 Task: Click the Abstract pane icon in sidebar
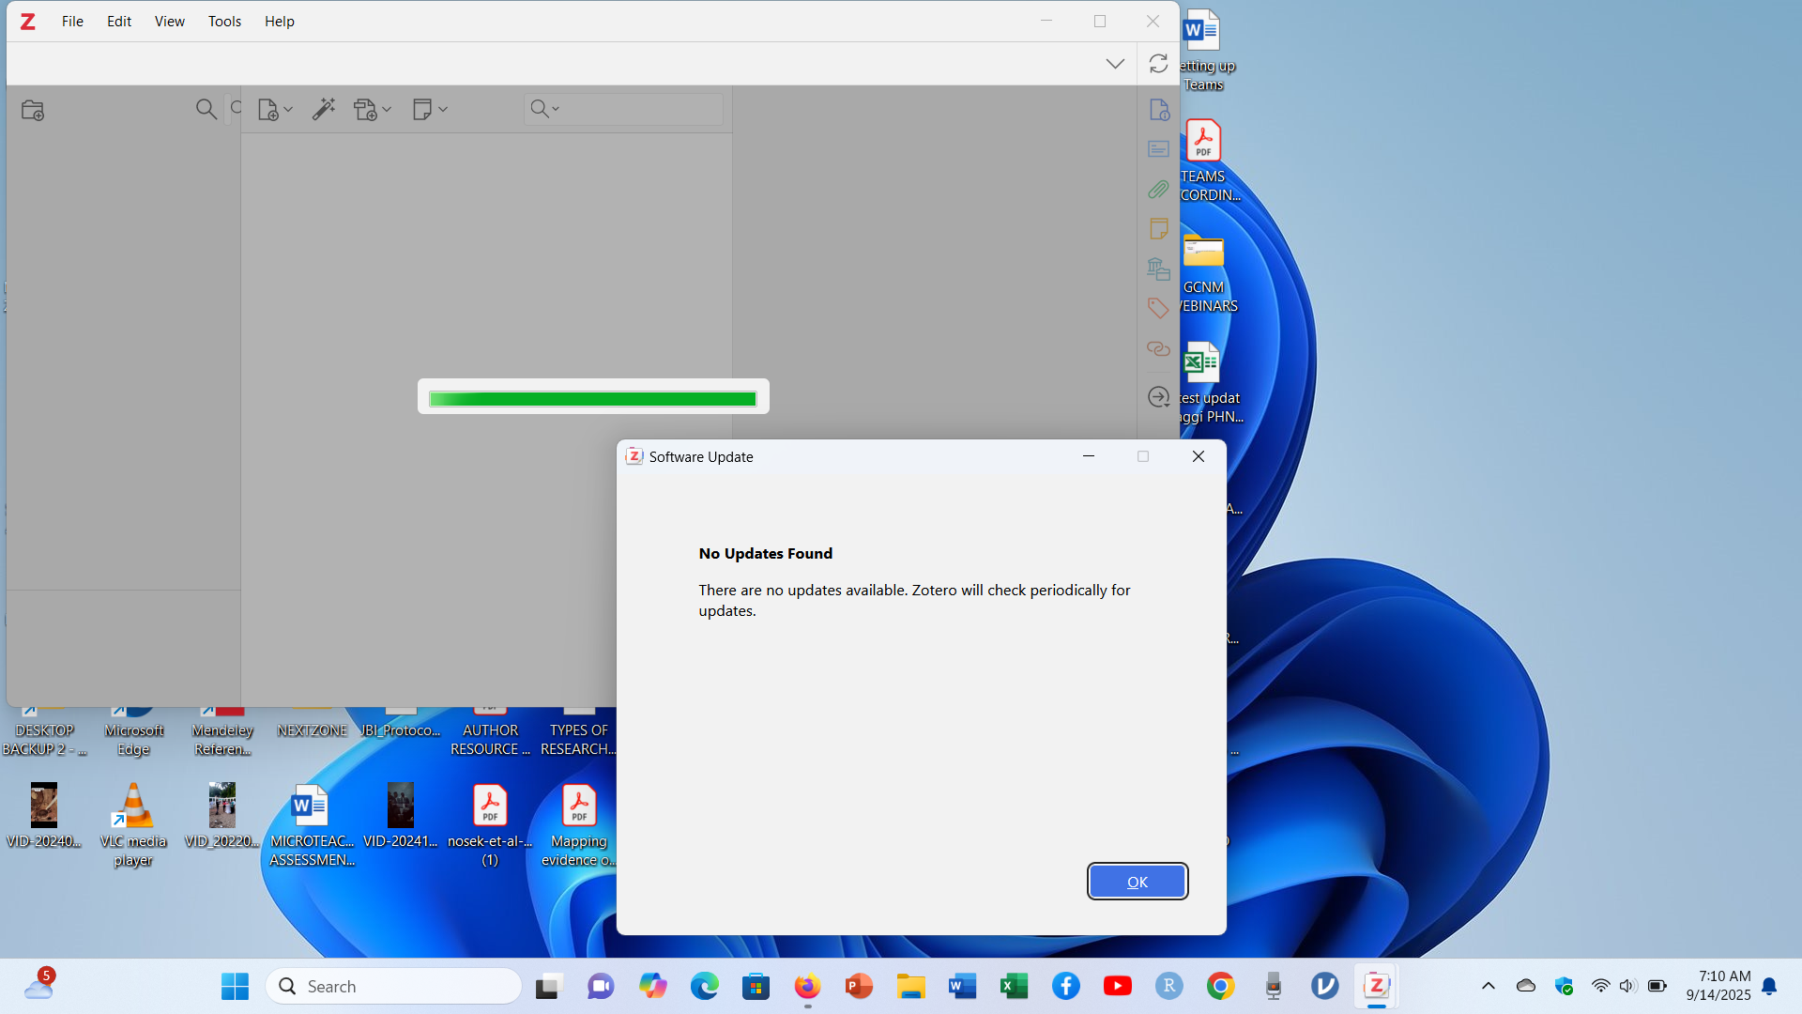1158,149
